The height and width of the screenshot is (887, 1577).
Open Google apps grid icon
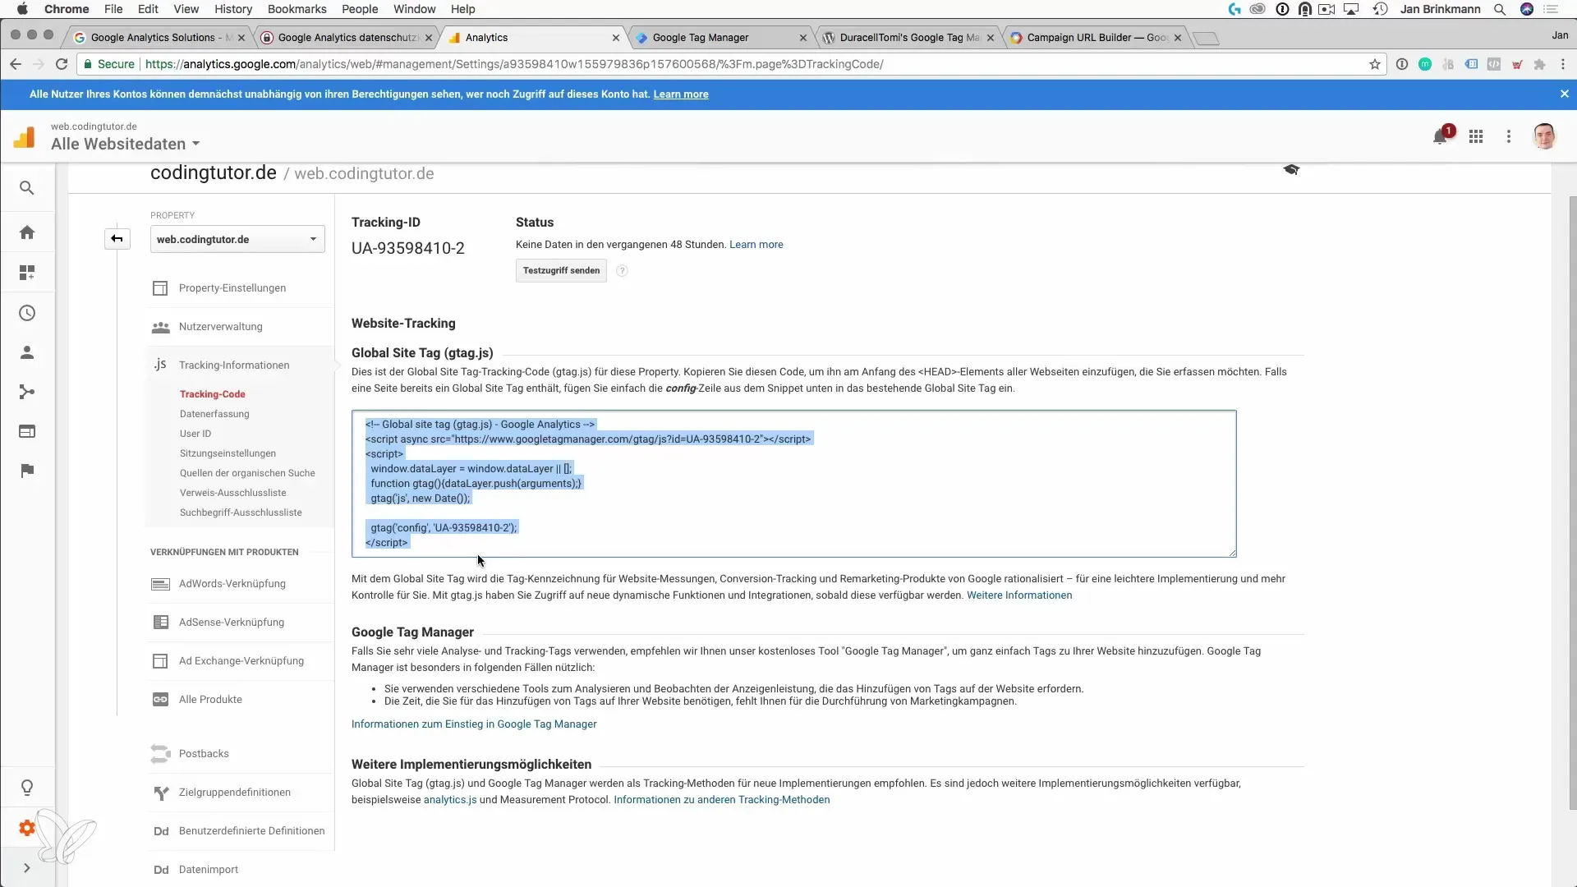point(1476,136)
